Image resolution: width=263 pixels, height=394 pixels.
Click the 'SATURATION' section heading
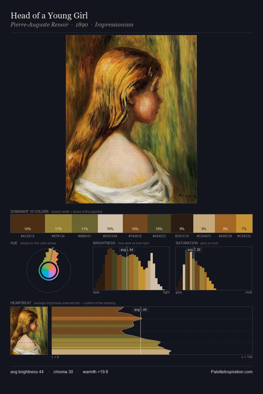[x=187, y=243]
